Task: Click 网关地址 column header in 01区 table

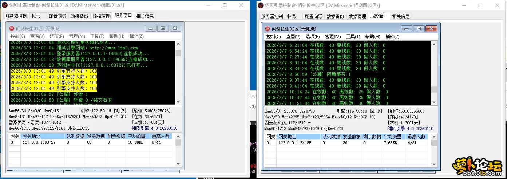Action: pyautogui.click(x=43, y=136)
